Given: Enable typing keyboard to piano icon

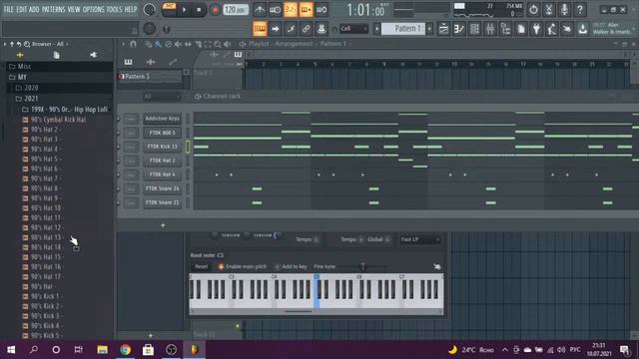Looking at the screenshot, I should (260, 29).
